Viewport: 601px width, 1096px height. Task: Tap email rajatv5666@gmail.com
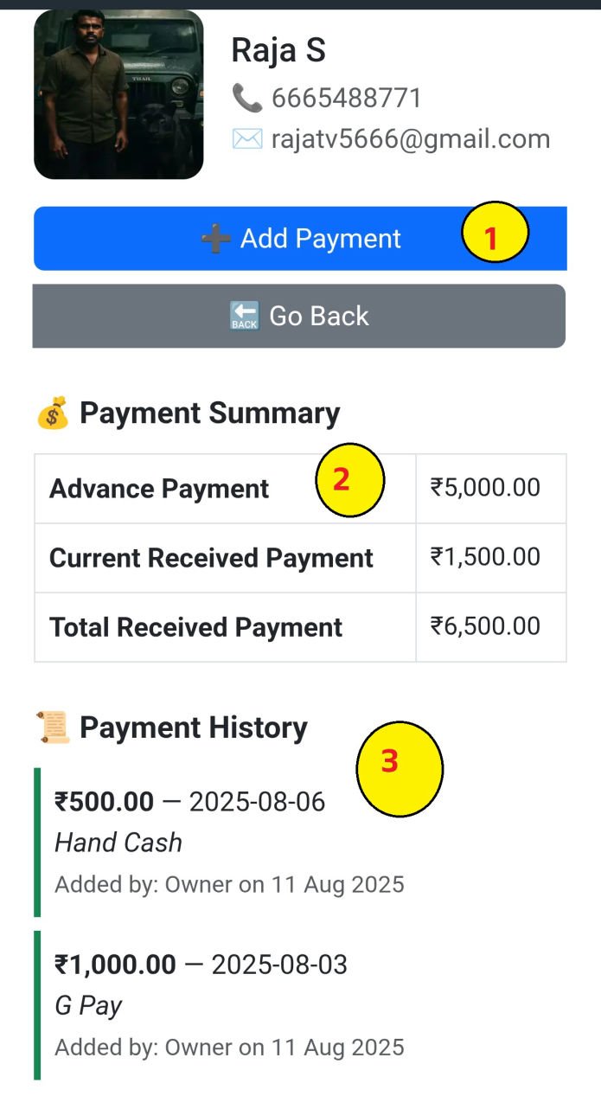[x=410, y=139]
